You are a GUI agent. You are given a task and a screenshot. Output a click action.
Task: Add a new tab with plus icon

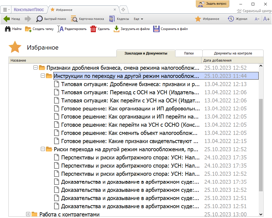(x=123, y=10)
